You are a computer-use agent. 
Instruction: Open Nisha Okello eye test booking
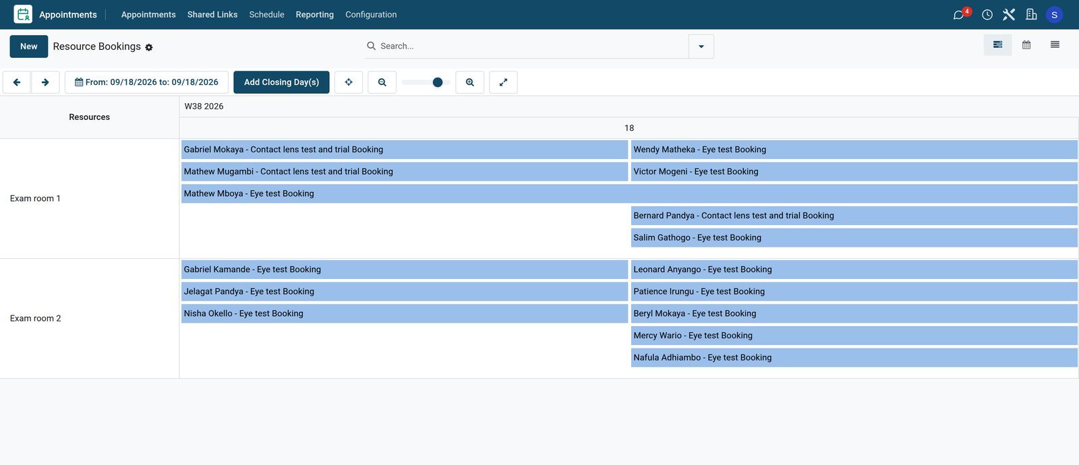(405, 313)
